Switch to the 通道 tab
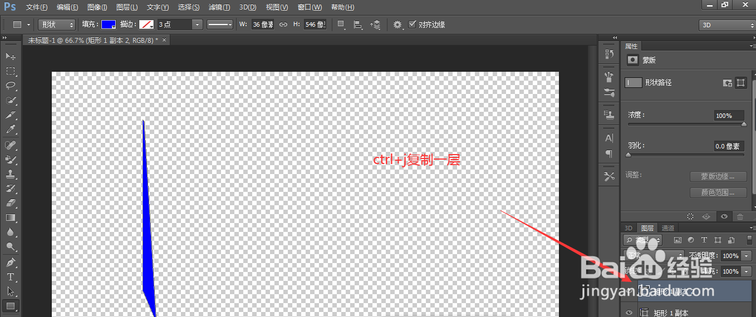756x317 pixels. click(668, 228)
